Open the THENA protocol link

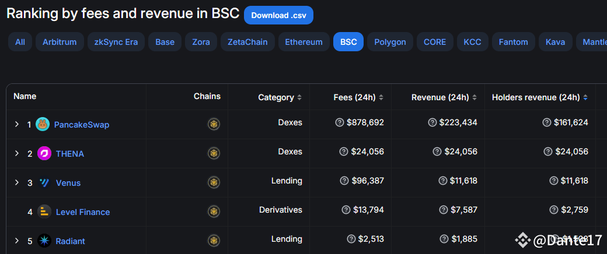pos(70,154)
